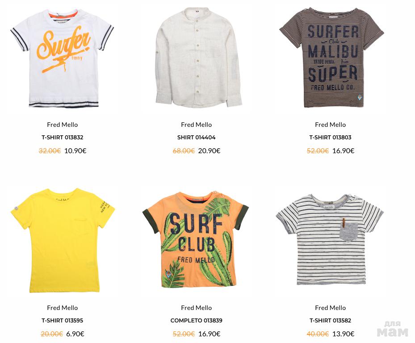
Task: Click the 20.90€ discounted price
Action: 209,151
